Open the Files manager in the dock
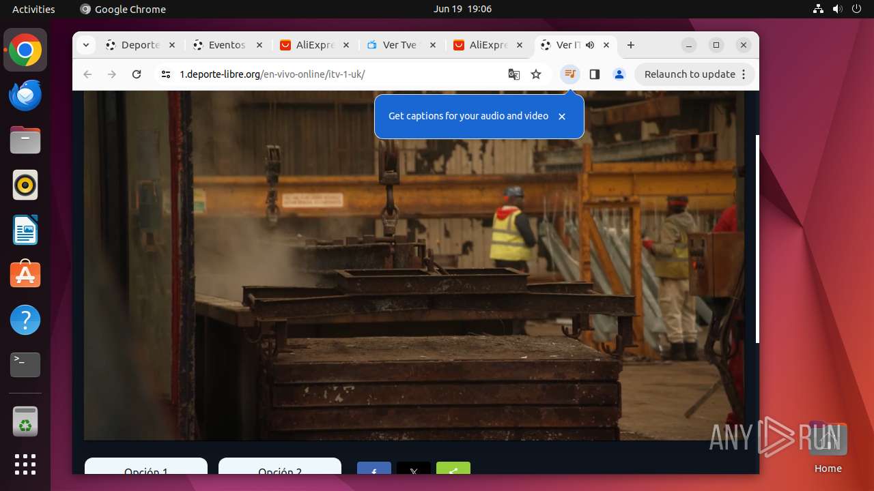The width and height of the screenshot is (874, 491). point(25,140)
